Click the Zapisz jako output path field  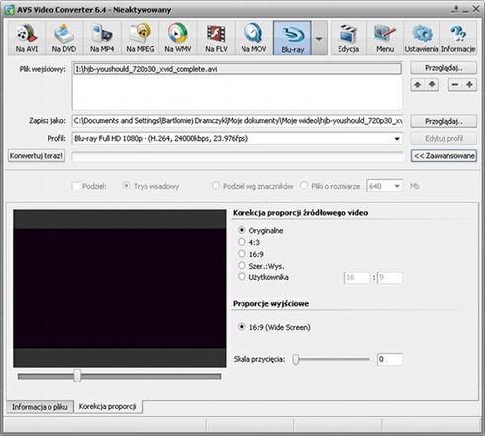238,121
